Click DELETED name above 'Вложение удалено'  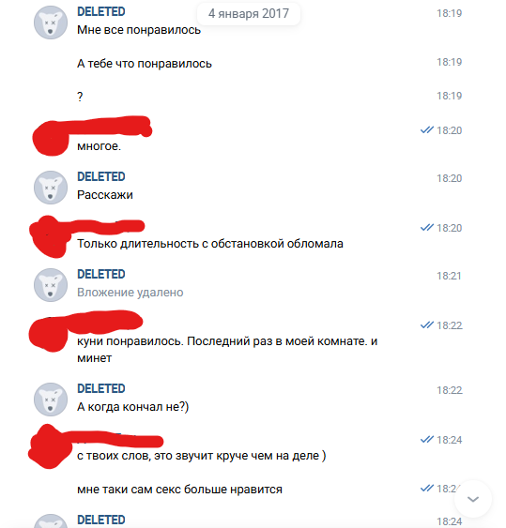(x=101, y=275)
